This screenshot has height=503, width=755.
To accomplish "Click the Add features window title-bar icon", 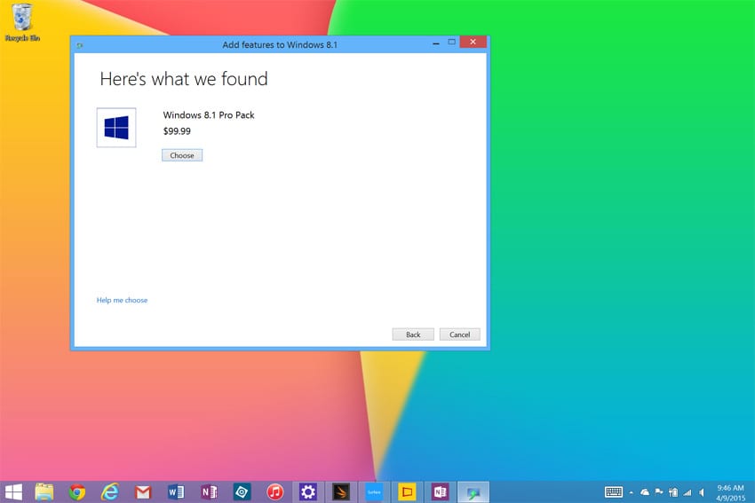I will [80, 45].
